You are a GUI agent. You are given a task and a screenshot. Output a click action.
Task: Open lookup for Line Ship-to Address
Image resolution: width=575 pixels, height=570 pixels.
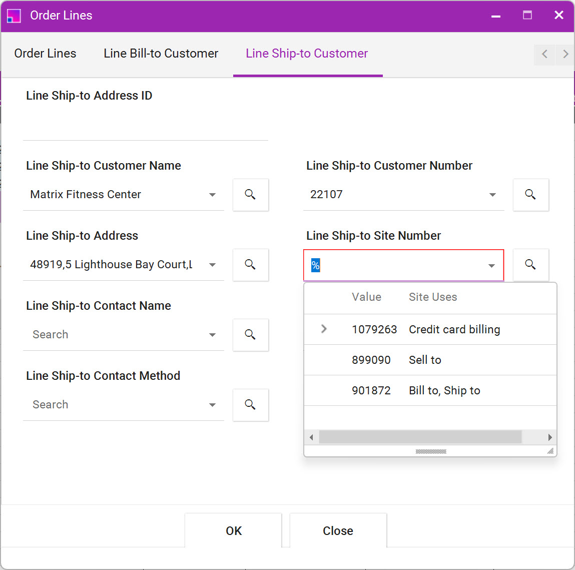(250, 265)
